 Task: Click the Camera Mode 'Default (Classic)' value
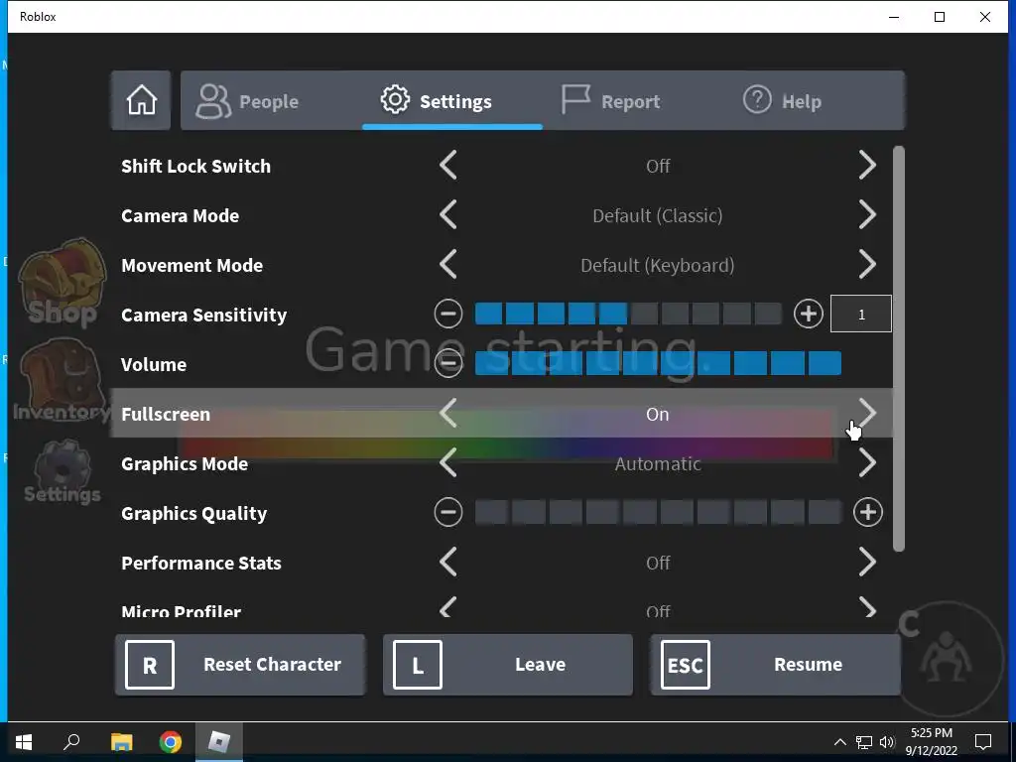658,215
